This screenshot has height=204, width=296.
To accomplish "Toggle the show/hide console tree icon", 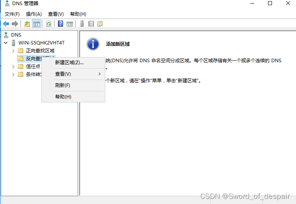I will [36, 24].
